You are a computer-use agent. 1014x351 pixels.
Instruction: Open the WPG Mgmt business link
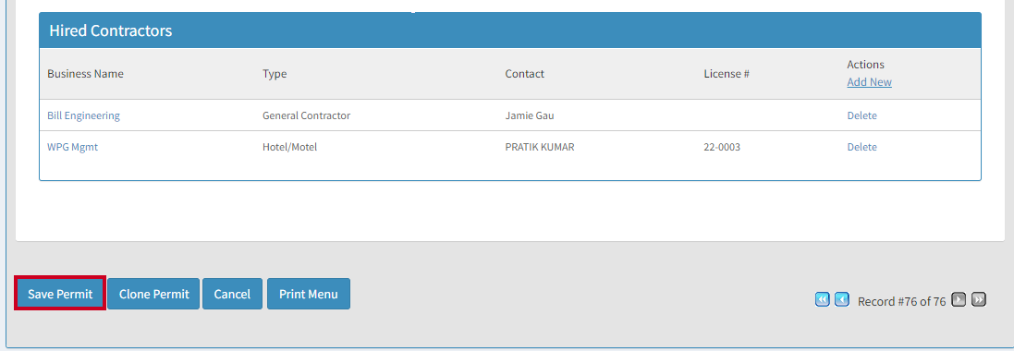click(72, 147)
